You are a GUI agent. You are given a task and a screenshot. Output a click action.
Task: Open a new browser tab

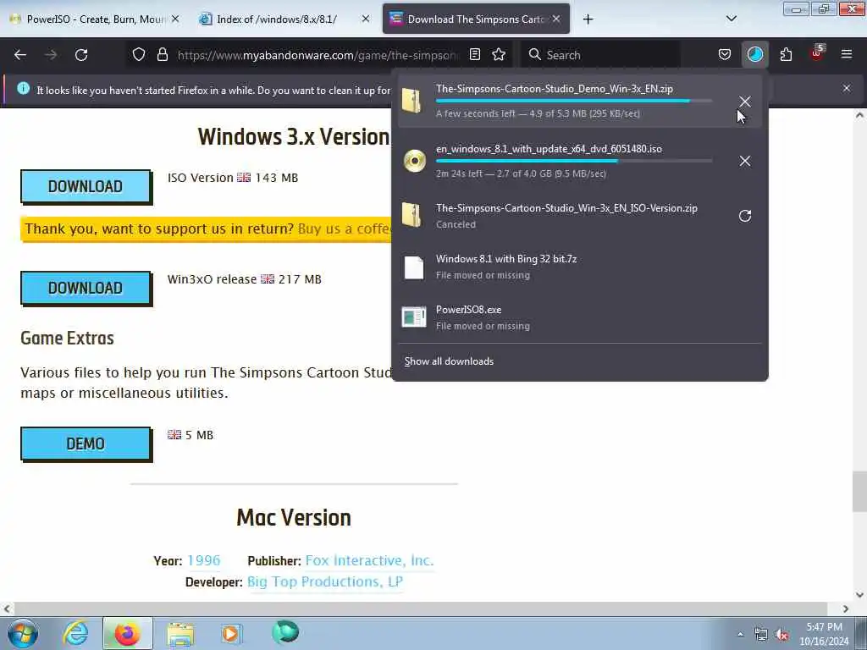pyautogui.click(x=588, y=19)
